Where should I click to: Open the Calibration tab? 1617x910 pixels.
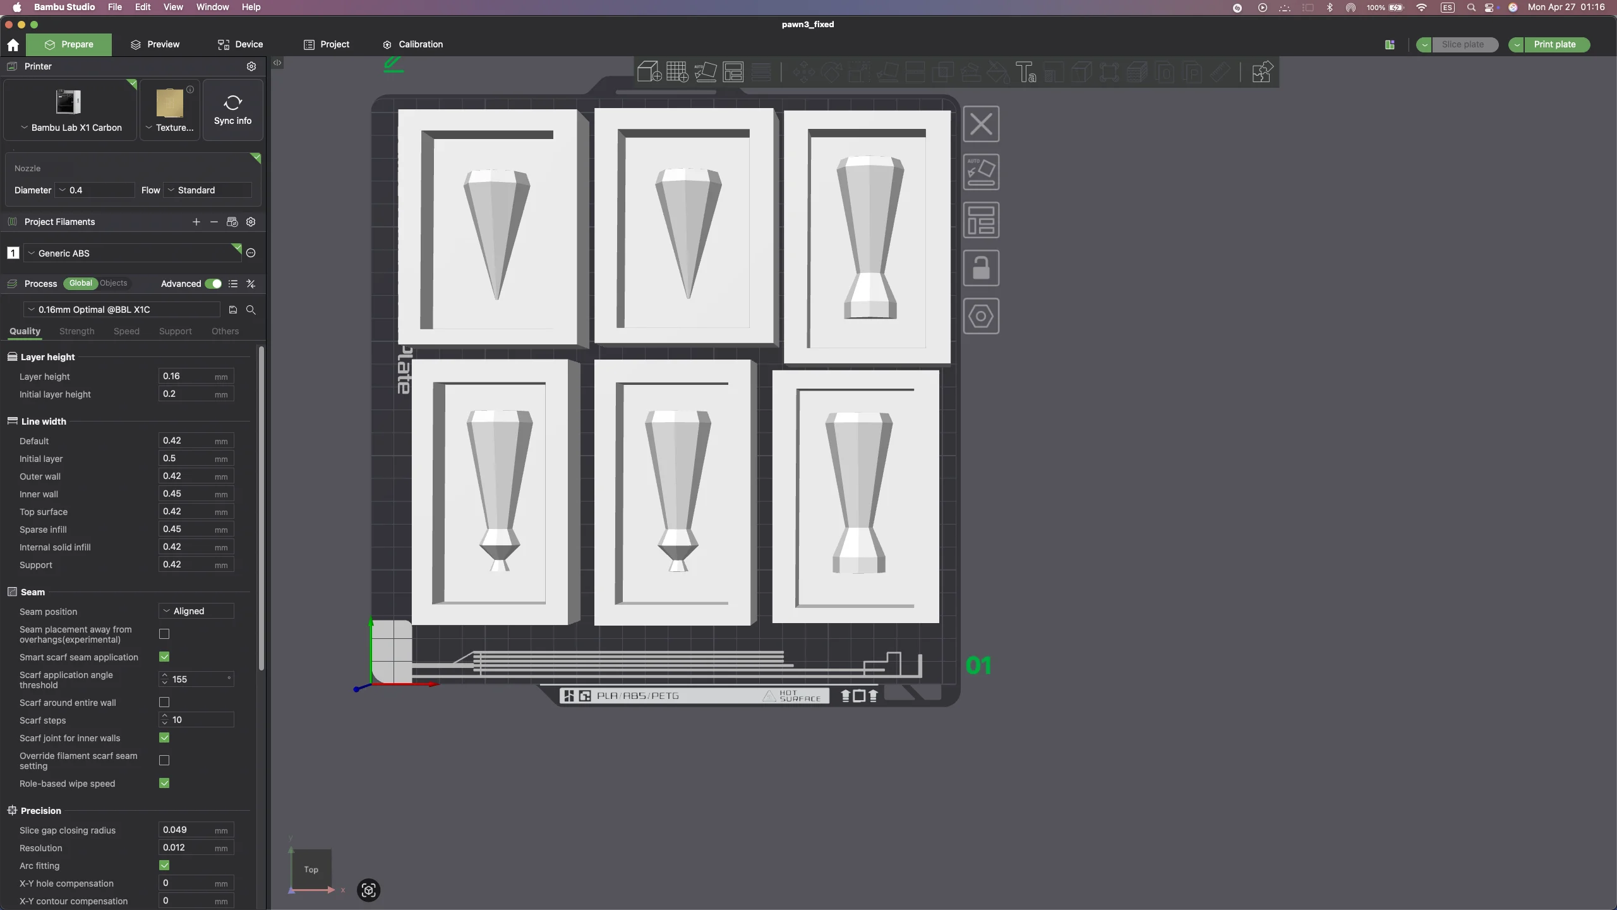click(413, 44)
